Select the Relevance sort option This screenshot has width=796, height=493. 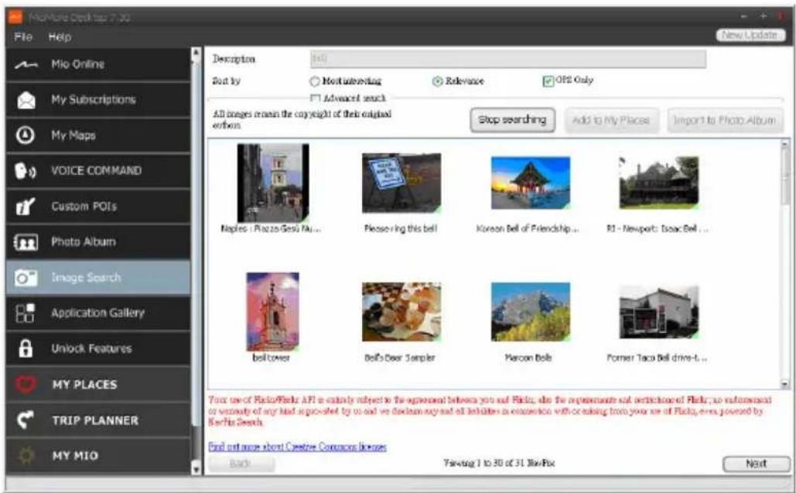pos(458,81)
